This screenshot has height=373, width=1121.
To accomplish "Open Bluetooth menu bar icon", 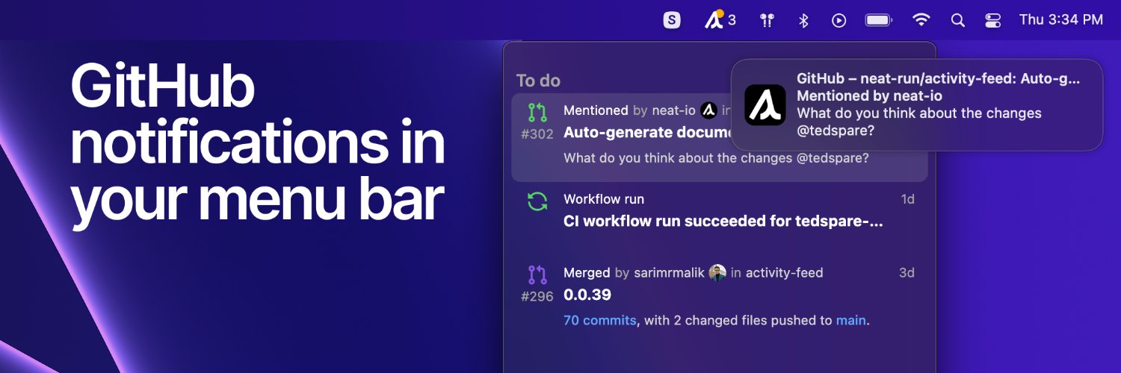I will 803,20.
